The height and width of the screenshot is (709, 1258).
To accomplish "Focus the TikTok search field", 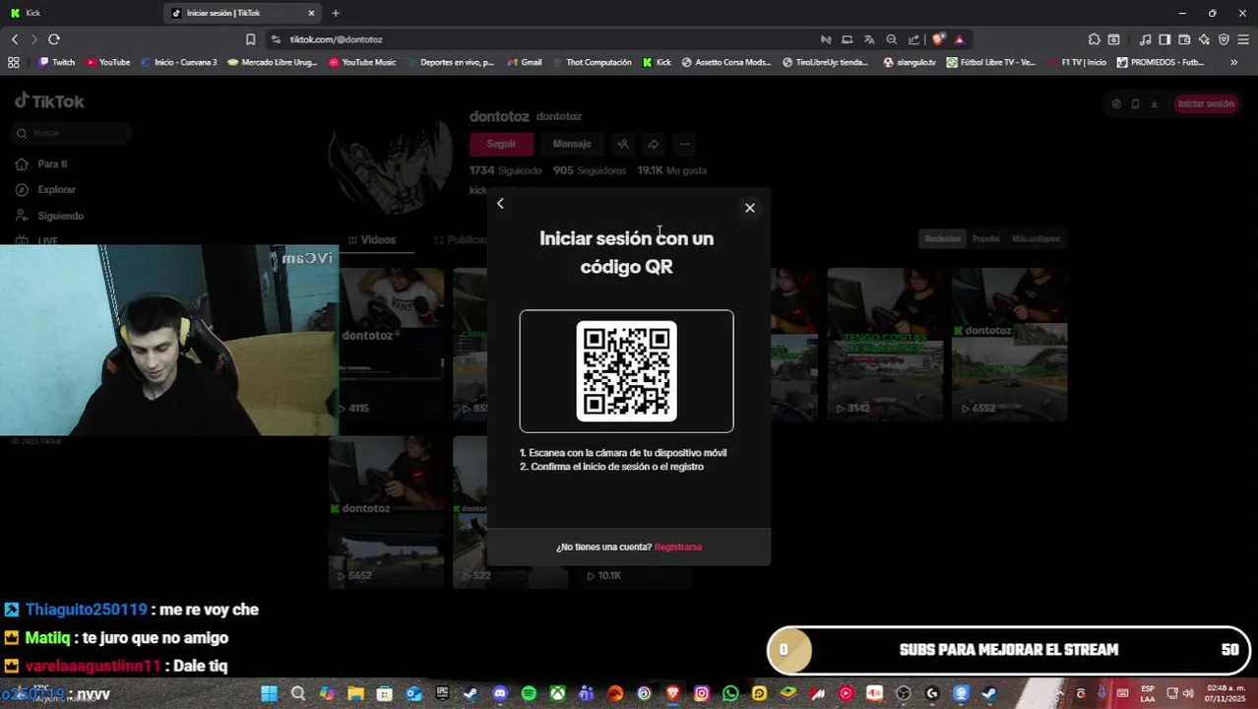I will [72, 133].
